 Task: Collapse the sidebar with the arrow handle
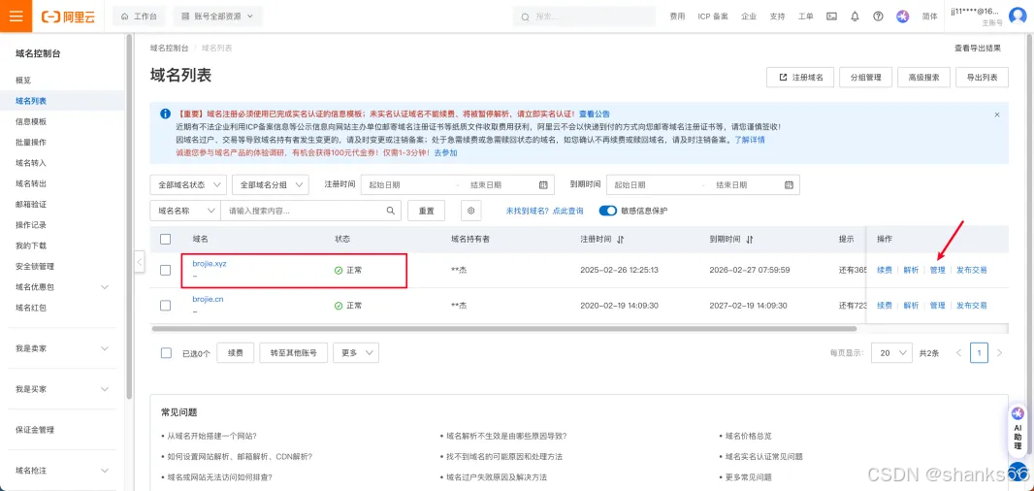click(139, 262)
